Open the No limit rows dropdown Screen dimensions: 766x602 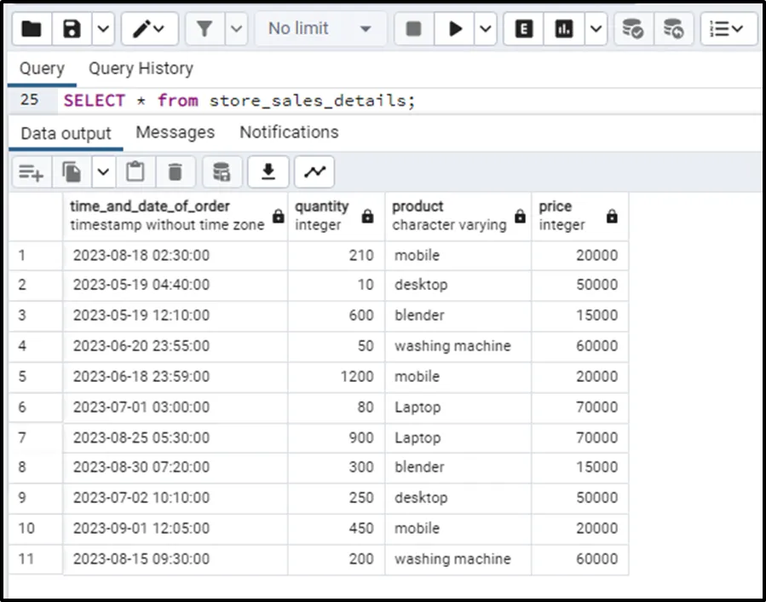(x=320, y=29)
